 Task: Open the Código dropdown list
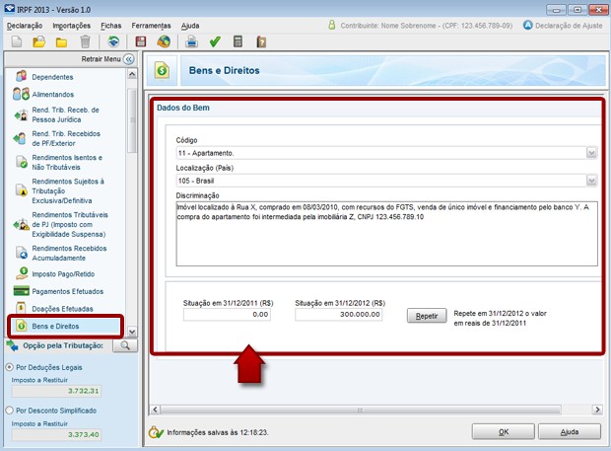pos(591,153)
